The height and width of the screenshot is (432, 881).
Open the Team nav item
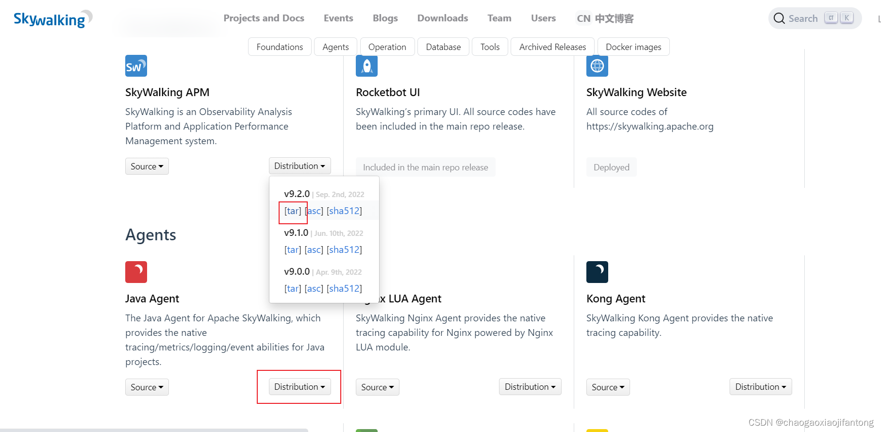point(499,18)
